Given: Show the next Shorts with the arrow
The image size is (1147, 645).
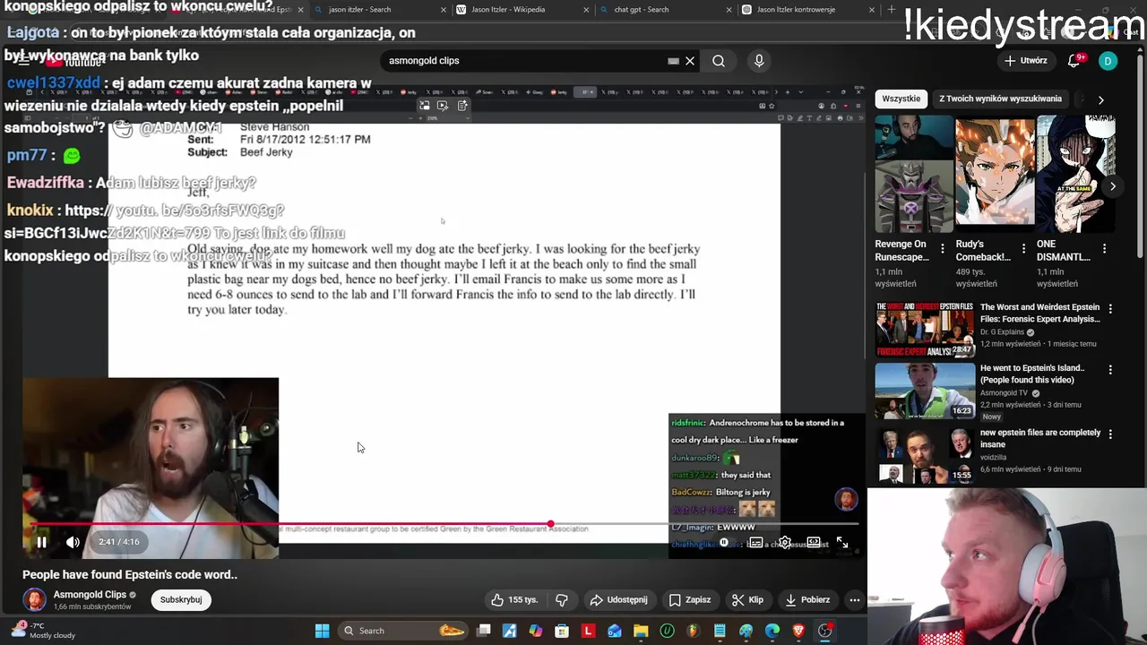Looking at the screenshot, I should [x=1113, y=186].
